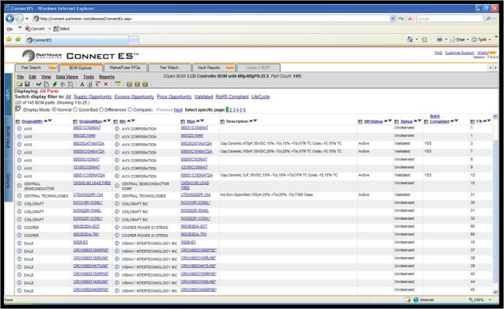Click the open folder icon in BOM toolbar
Image resolution: width=504 pixels, height=309 pixels.
19,84
